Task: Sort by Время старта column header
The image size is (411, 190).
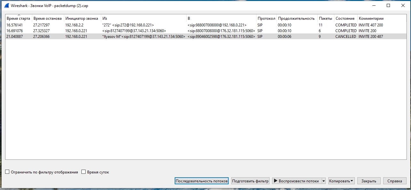Action: pos(18,18)
